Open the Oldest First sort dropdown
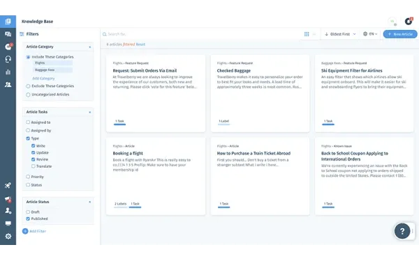The height and width of the screenshot is (261, 419). 341,34
